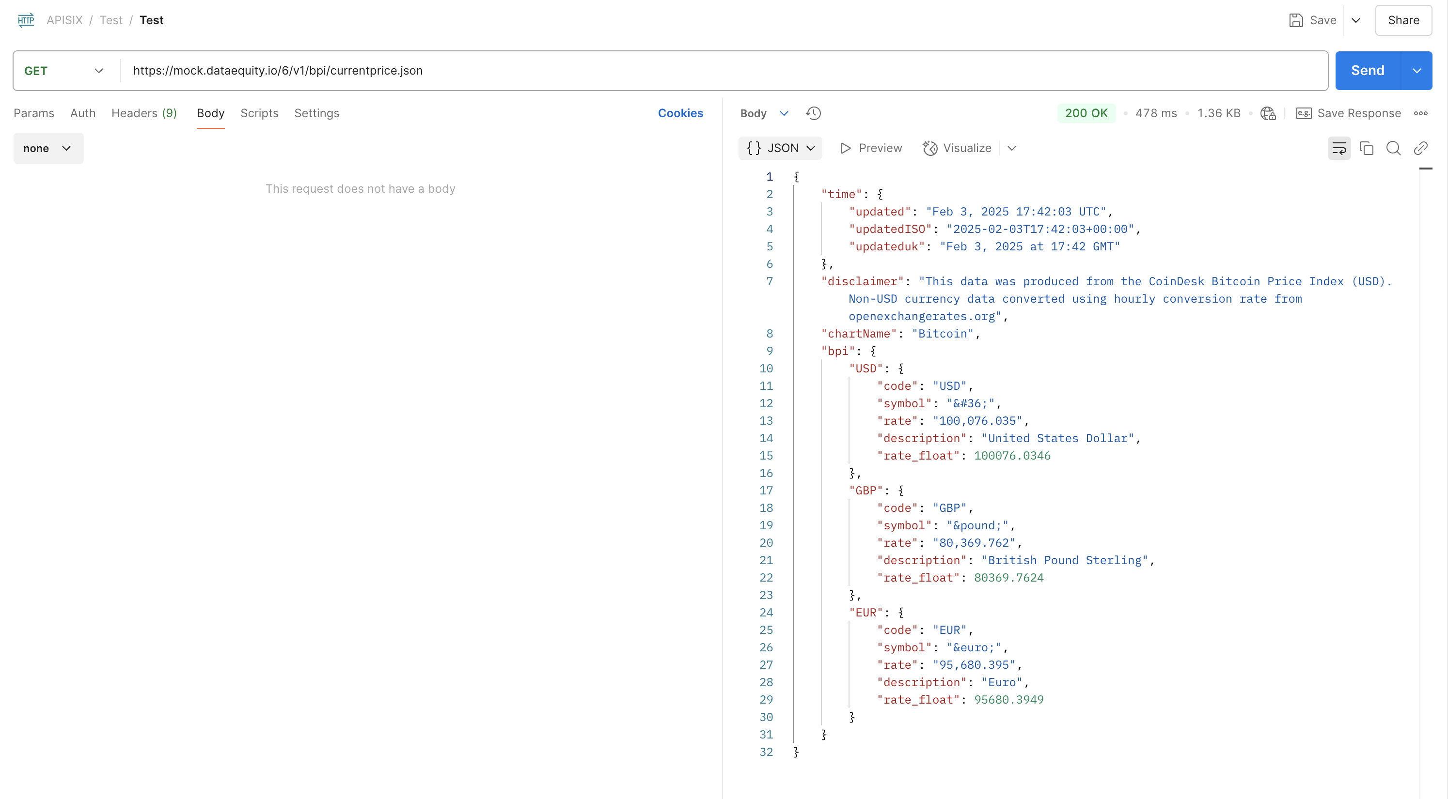Expand the response Body section dropdown
Screen dimensions: 1448x799
pos(784,113)
